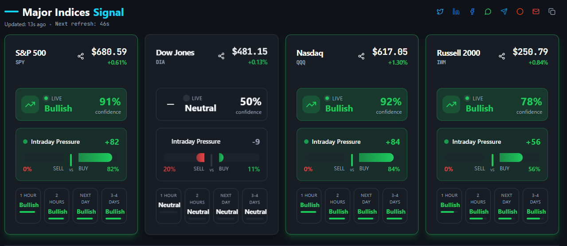567x246 pixels.
Task: Click the LIVE indicator on the Russell 2000 card
Action: click(474, 98)
